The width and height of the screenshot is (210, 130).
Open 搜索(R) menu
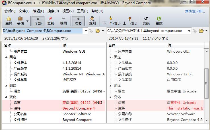(x=53, y=11)
